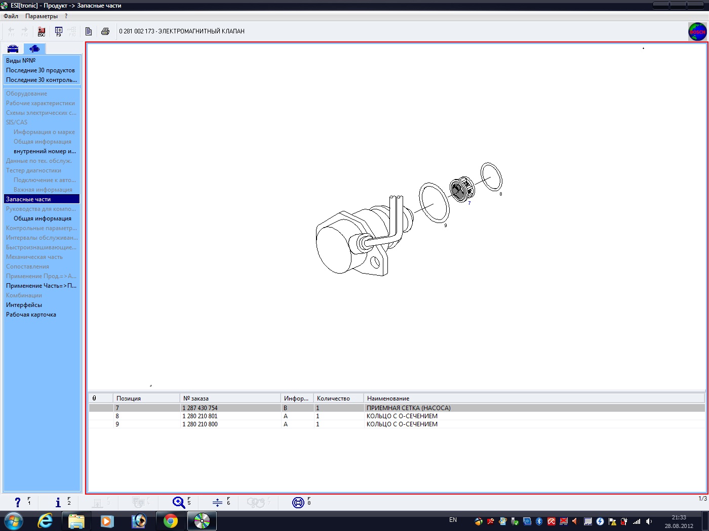Open Google Chrome from the taskbar
This screenshot has height=531, width=709.
171,521
